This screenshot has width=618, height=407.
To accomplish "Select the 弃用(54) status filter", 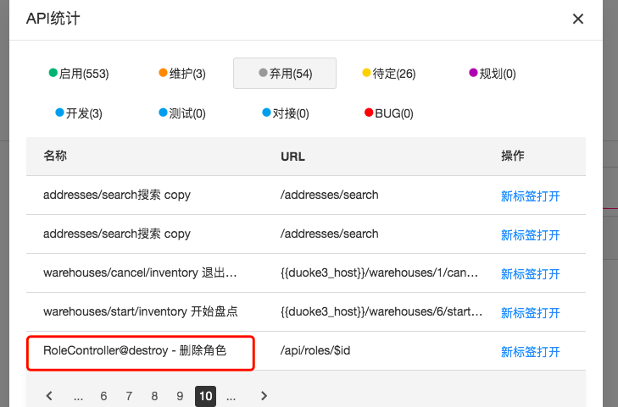I will (x=285, y=73).
